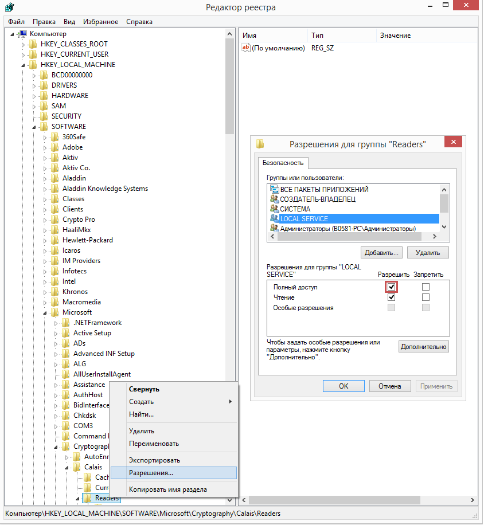This screenshot has height=525, width=484.
Task: Click the registry tree vertical scrollbar thumb
Action: coord(229,87)
